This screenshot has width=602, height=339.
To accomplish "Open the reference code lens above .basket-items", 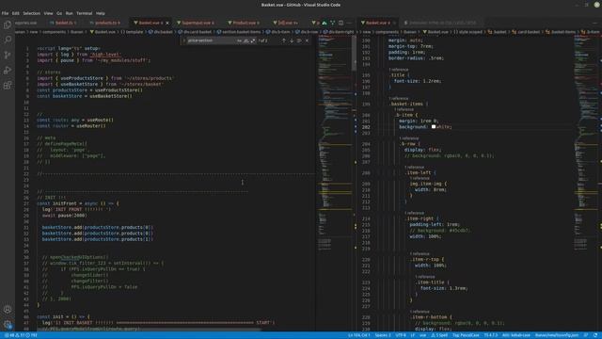I will (x=399, y=98).
